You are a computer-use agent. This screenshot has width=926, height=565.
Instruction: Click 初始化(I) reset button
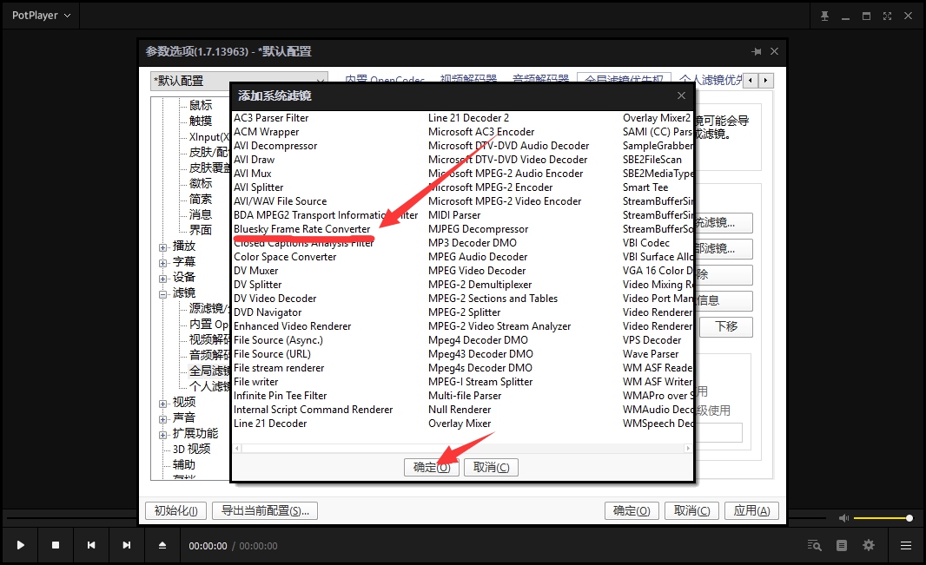click(x=176, y=510)
